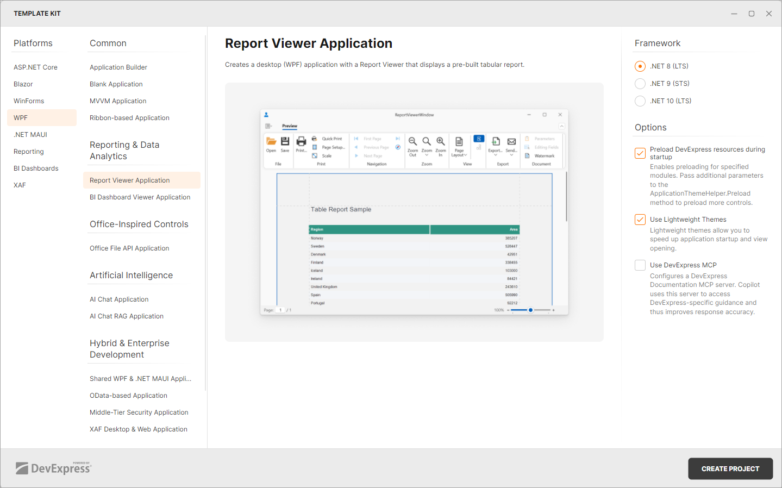Click the Send envelope icon

point(510,141)
